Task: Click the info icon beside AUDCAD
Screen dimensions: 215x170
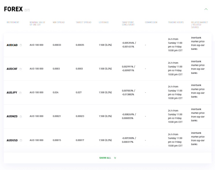Action: 21,45
